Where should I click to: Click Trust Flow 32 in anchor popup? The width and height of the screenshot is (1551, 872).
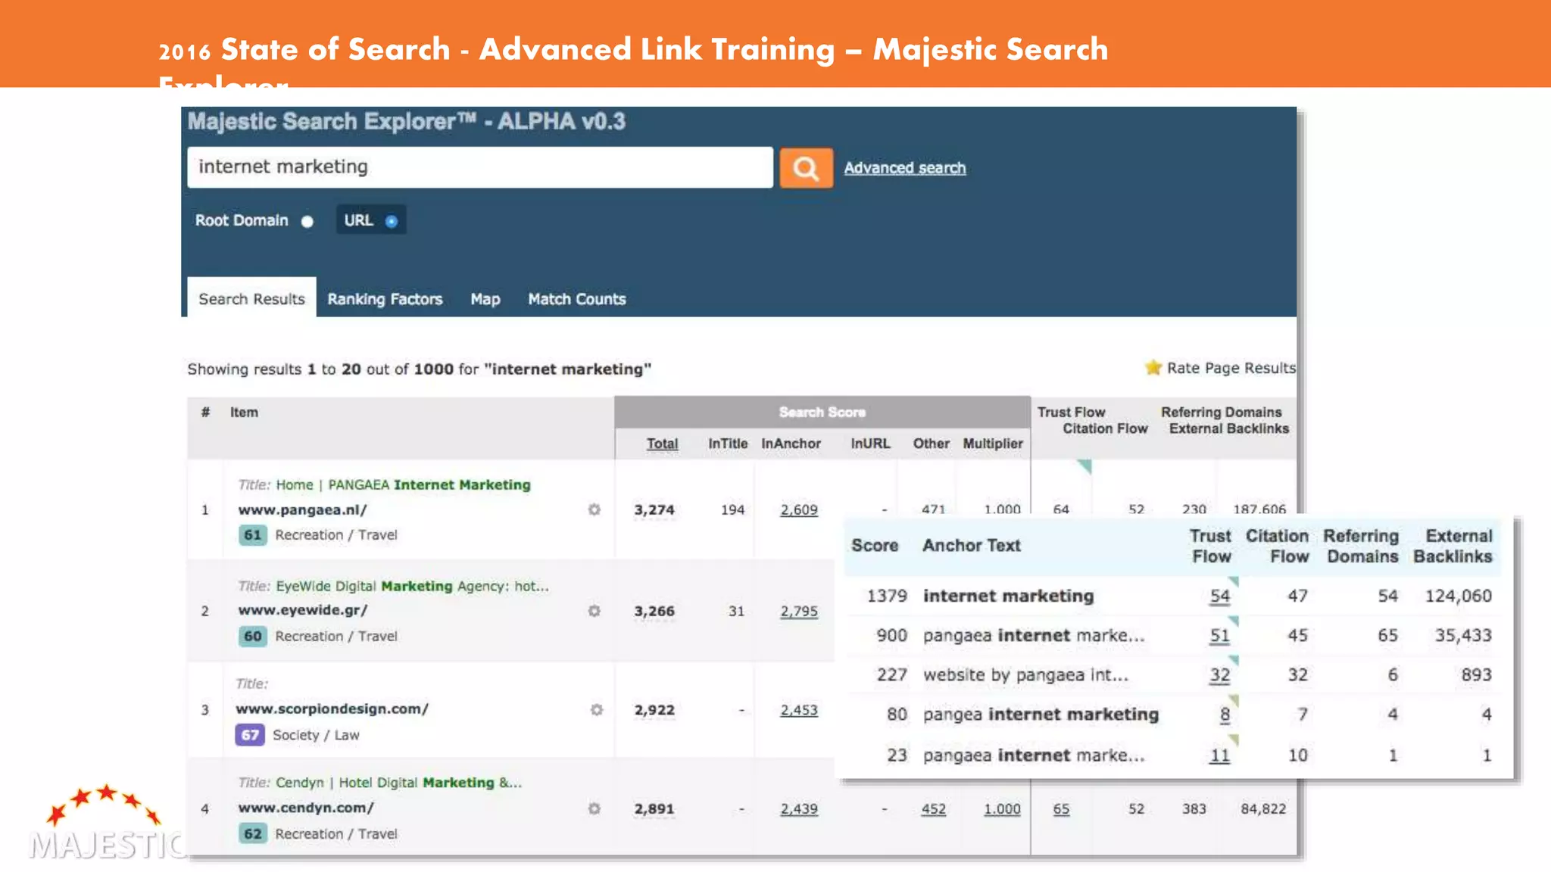[1219, 675]
